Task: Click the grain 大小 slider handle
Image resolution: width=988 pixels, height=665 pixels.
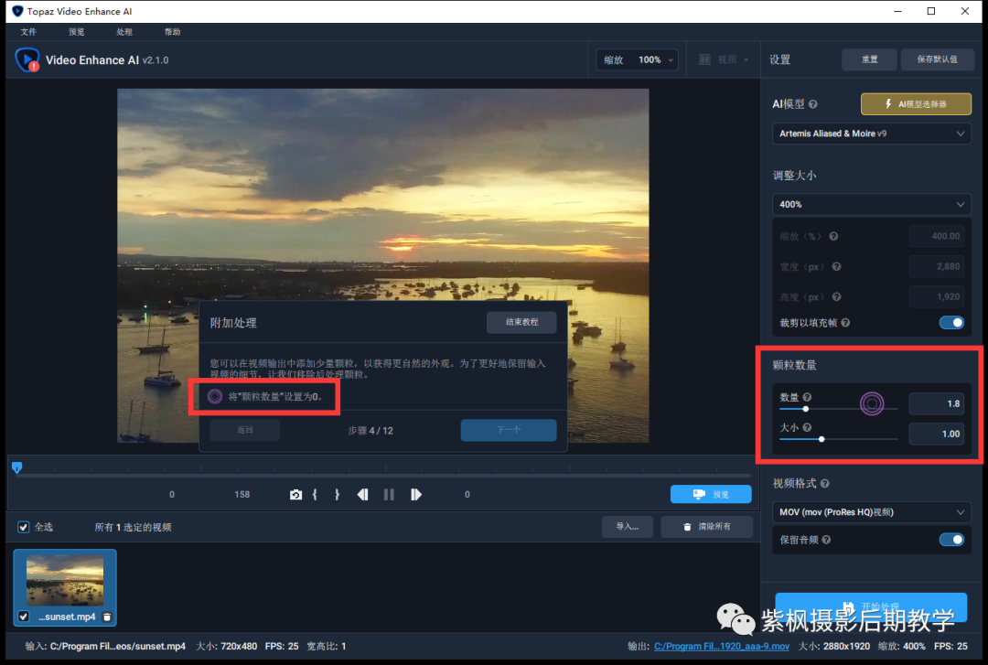Action: [x=822, y=439]
